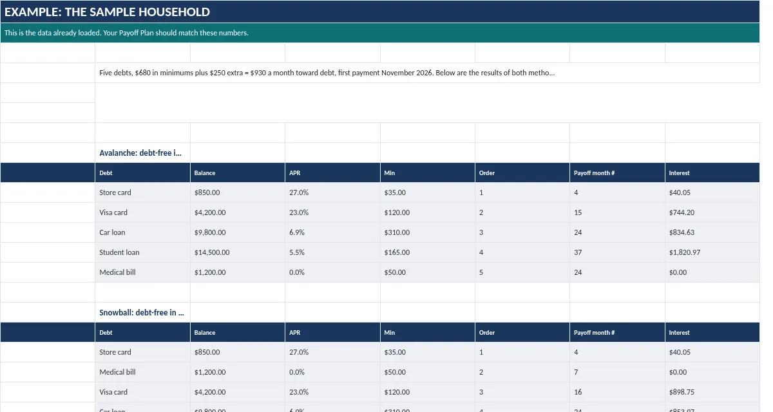Screen dimensions: 773x412
Task: Select the "Student loan" debt cell
Action: (x=142, y=252)
